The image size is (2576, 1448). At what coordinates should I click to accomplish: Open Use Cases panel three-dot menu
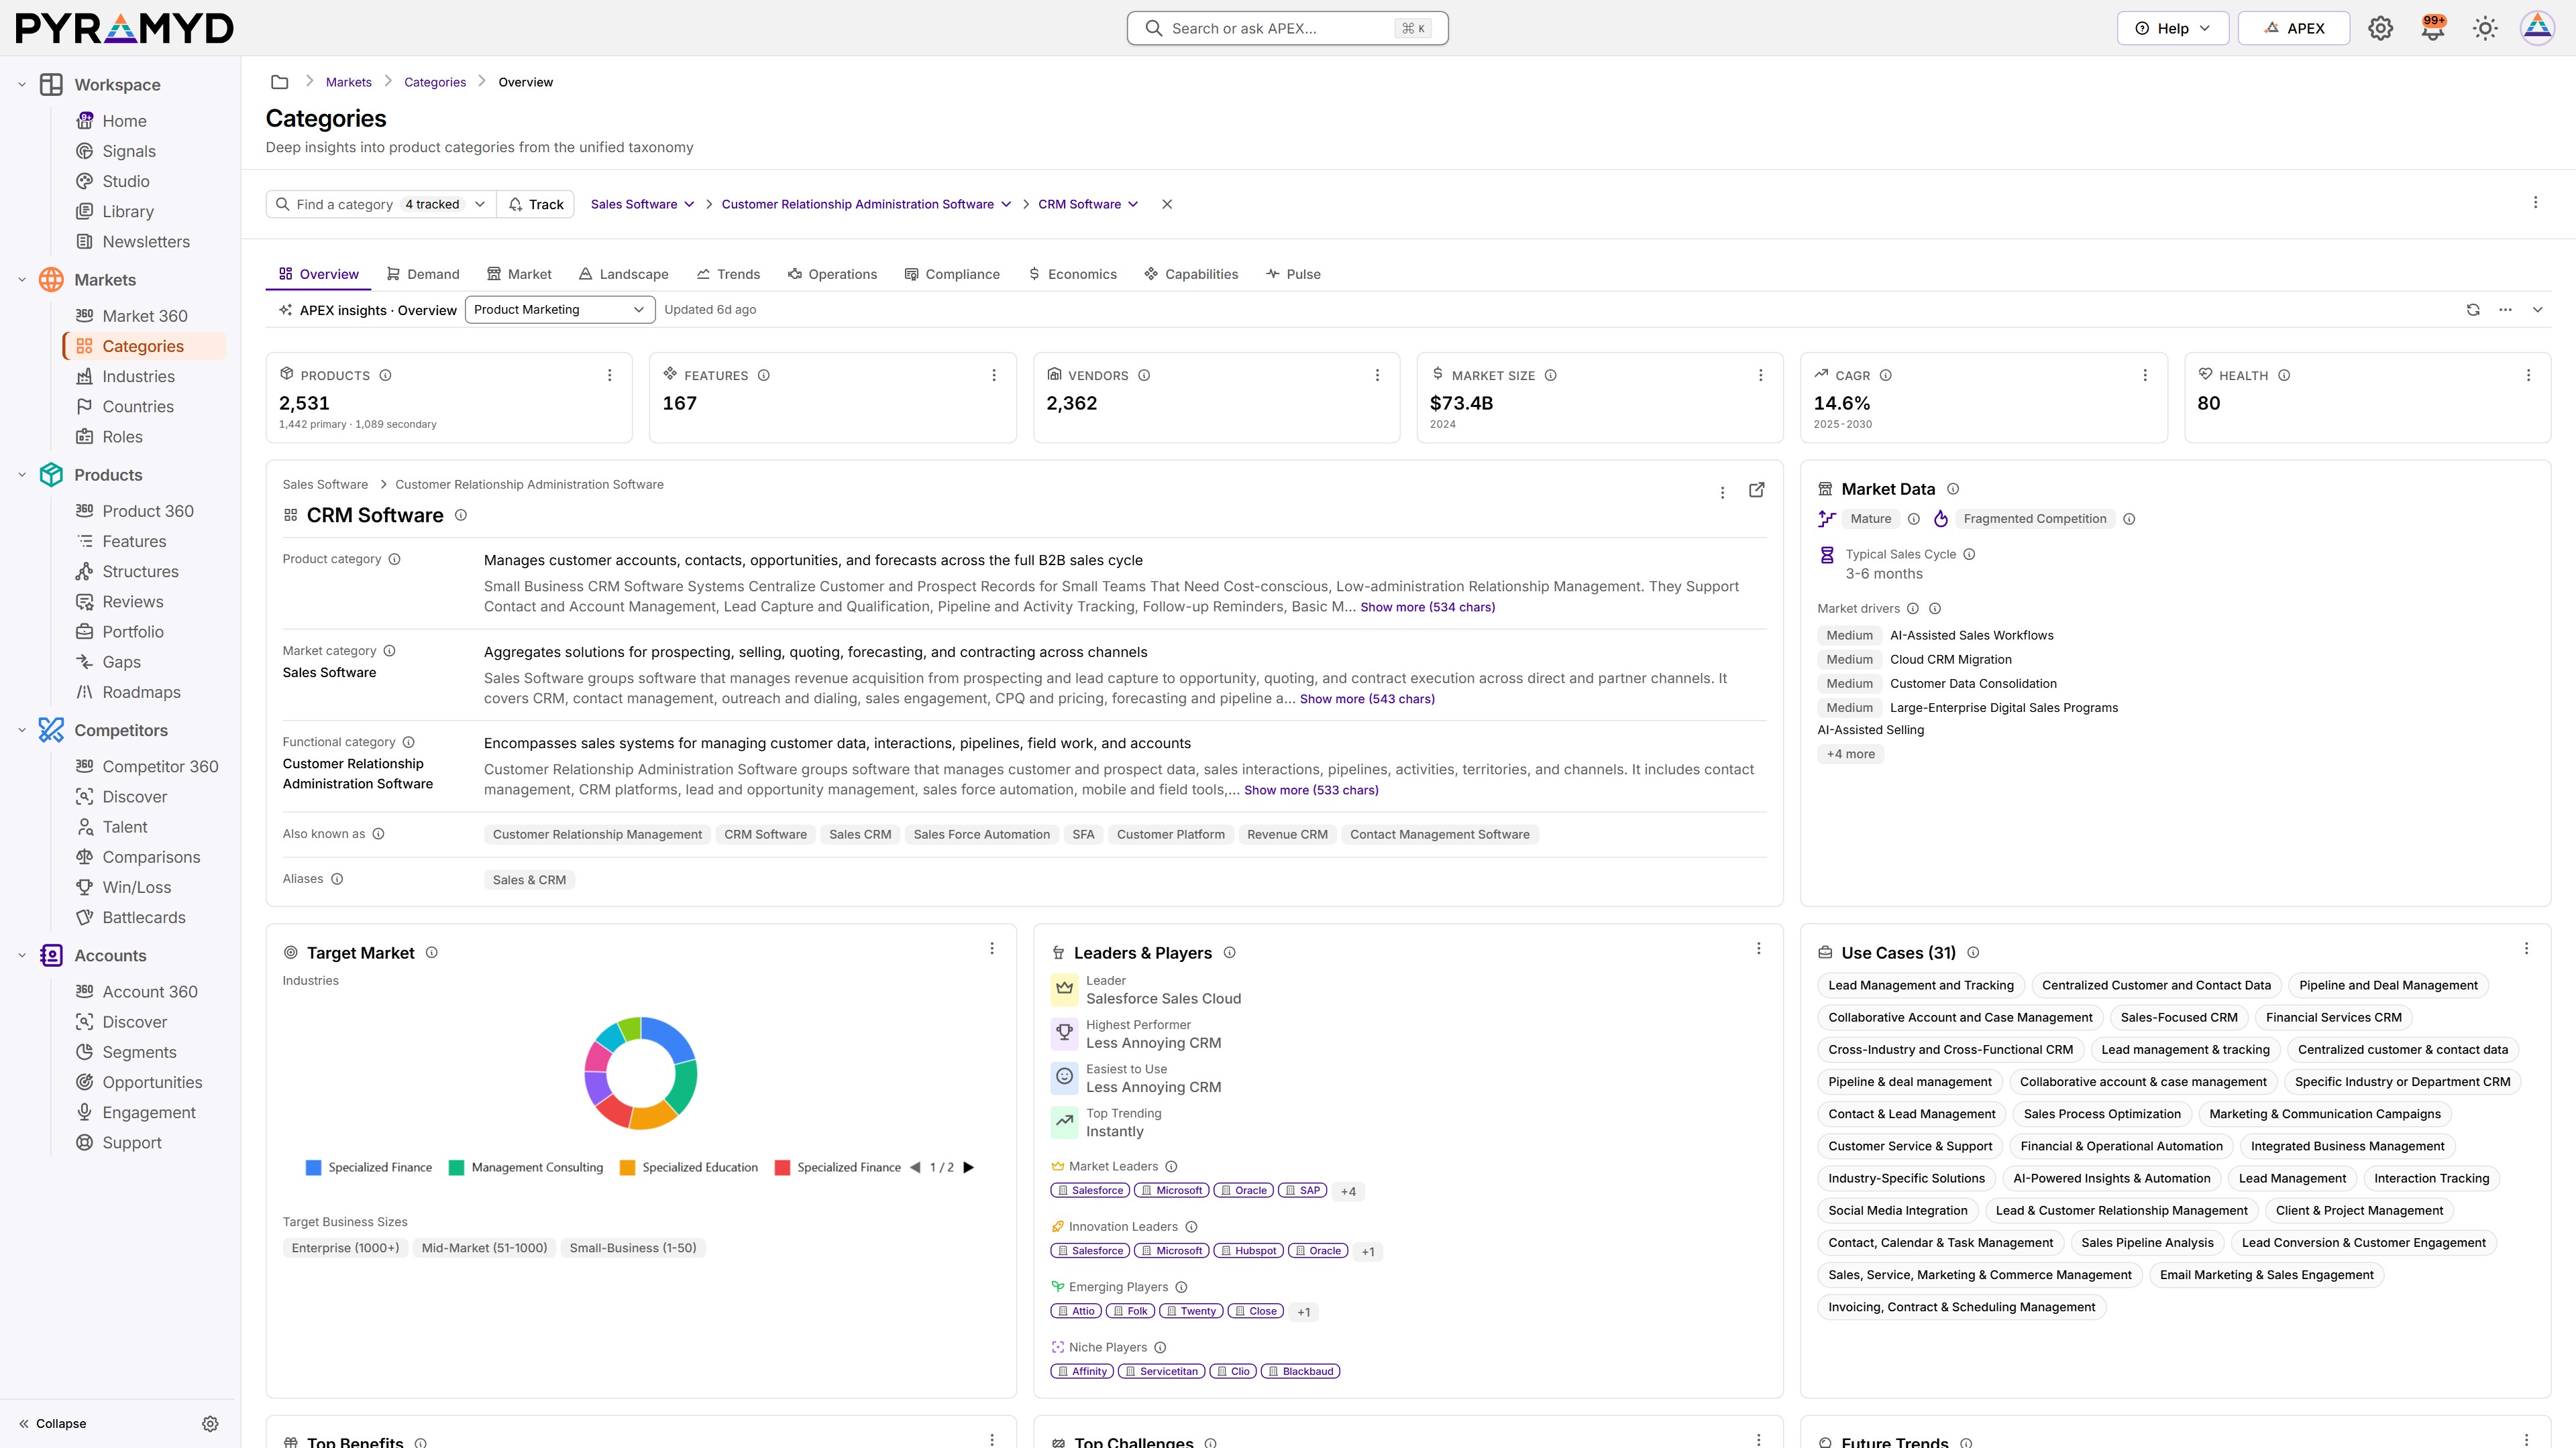2526,949
